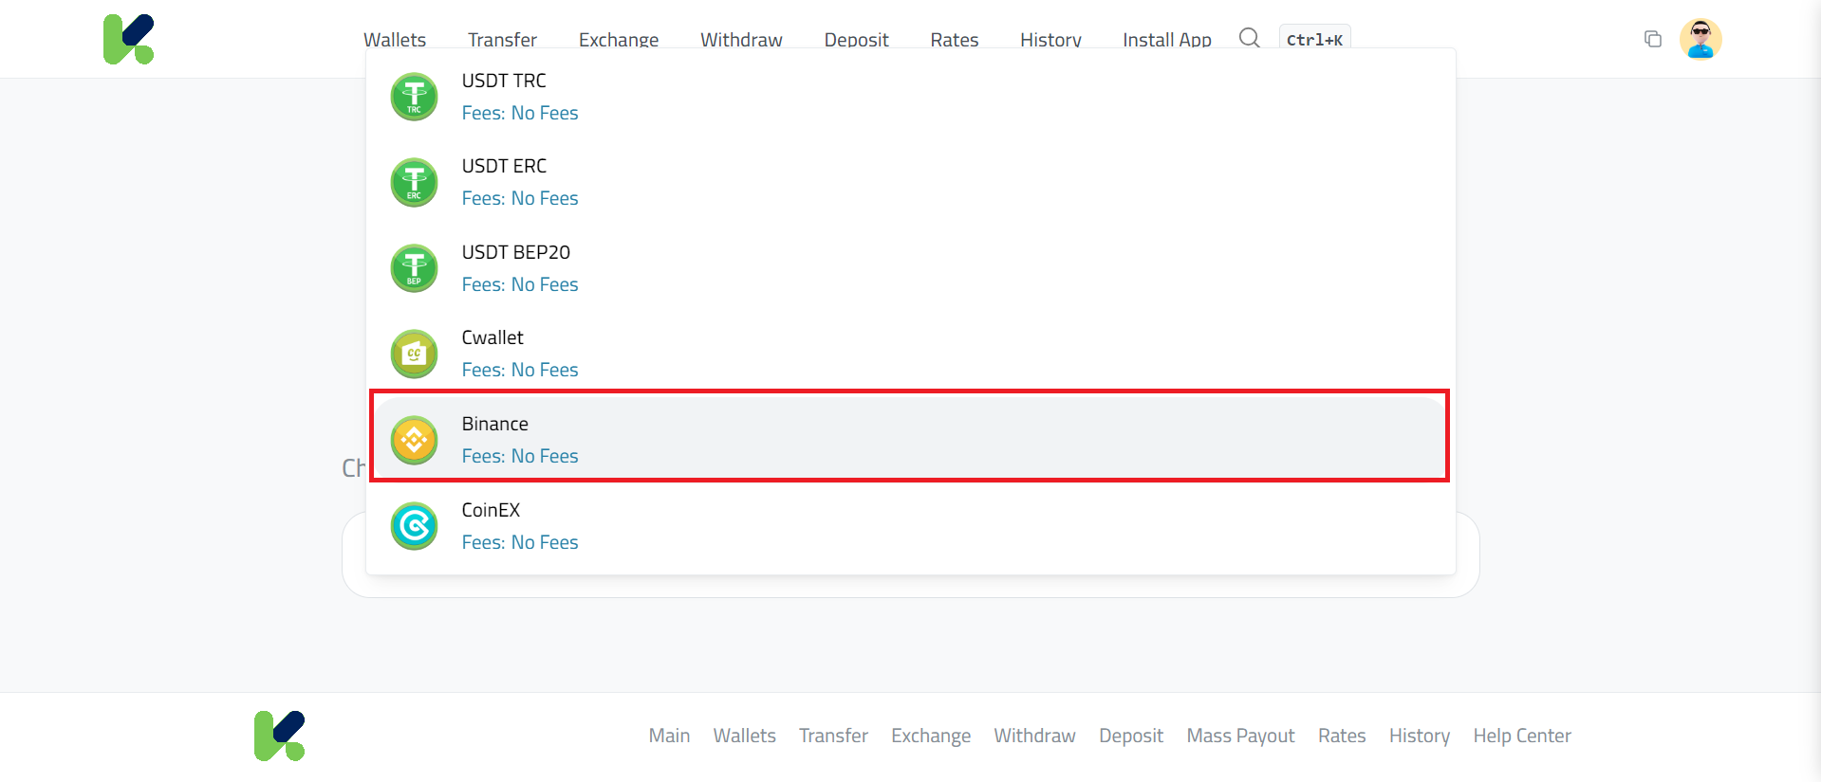Choose the Cwallet option label
1821x782 pixels.
[492, 337]
